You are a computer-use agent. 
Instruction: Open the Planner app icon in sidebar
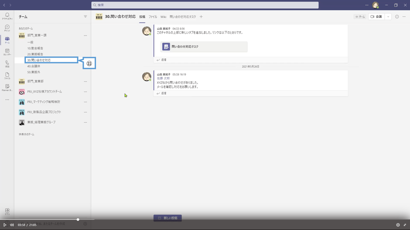pyautogui.click(x=7, y=88)
